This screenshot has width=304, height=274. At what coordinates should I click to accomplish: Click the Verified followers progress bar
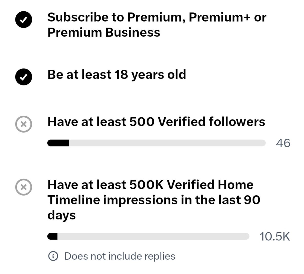click(x=156, y=143)
